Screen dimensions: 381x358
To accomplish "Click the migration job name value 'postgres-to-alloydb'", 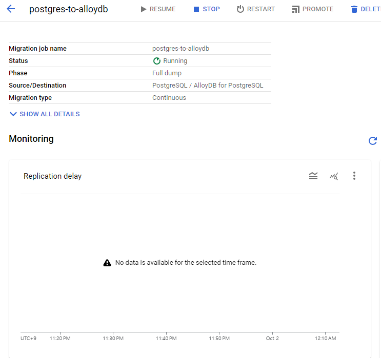I will click(x=181, y=49).
